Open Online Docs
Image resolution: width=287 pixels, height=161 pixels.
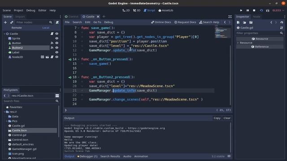point(161,22)
